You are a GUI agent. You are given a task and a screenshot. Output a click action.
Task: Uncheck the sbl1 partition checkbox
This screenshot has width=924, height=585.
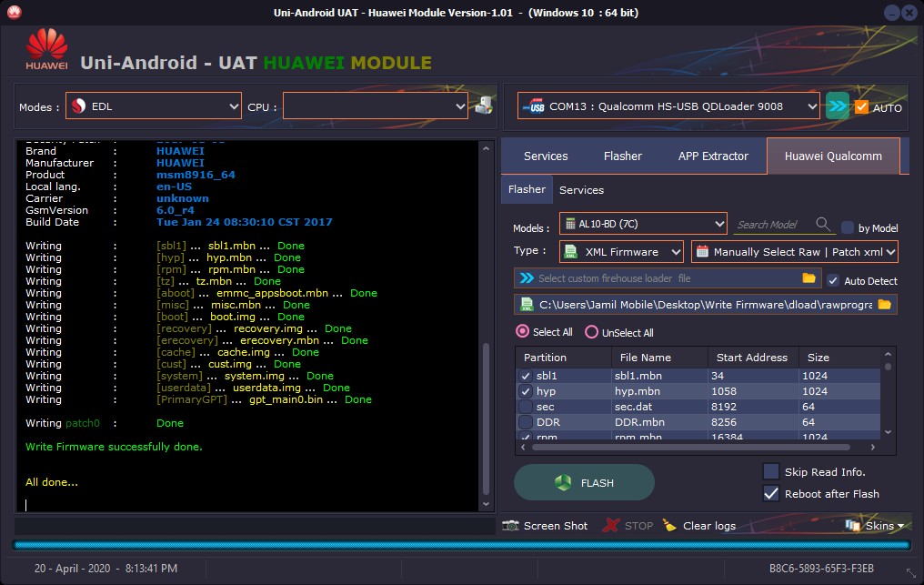click(526, 376)
